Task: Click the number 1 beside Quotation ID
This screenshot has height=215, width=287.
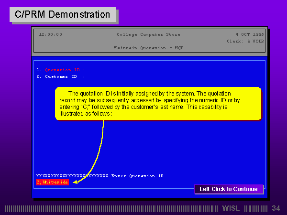Action: [38, 70]
